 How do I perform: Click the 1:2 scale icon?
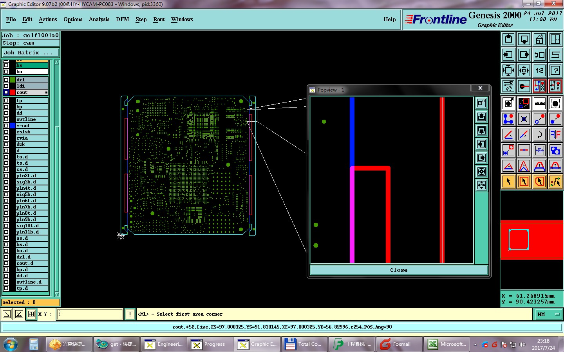[x=540, y=70]
